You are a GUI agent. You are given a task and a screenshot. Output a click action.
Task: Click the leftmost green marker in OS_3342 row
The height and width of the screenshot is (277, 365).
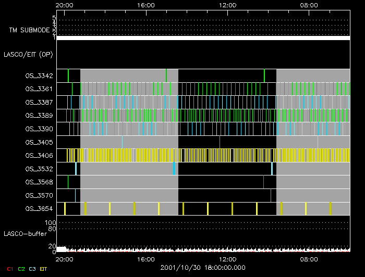[68, 75]
